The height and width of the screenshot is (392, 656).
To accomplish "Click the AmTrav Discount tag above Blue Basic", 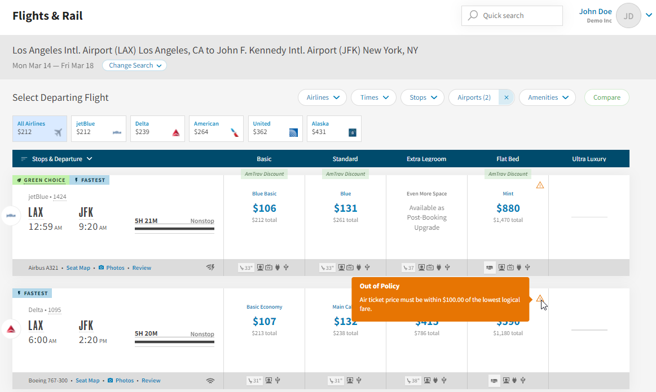I will [265, 174].
